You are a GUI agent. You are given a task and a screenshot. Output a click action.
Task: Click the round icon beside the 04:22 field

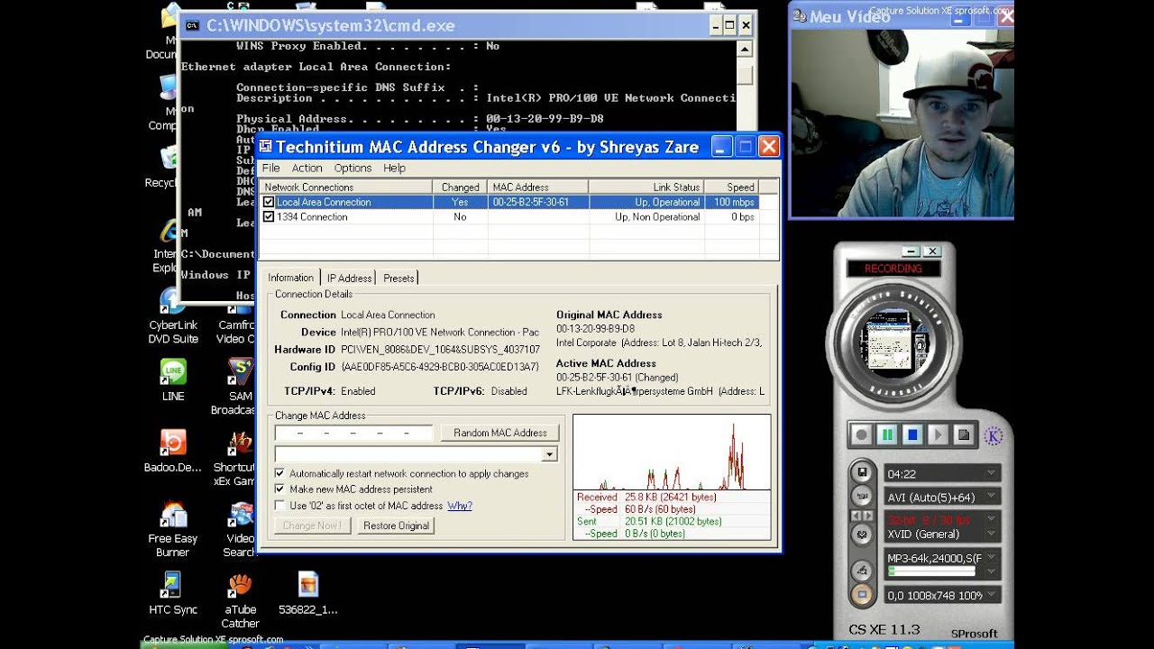coord(862,472)
